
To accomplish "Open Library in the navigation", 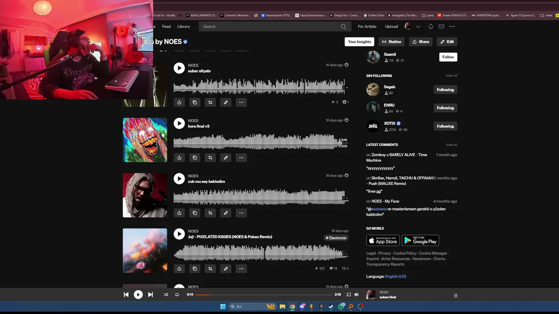I will pos(183,27).
